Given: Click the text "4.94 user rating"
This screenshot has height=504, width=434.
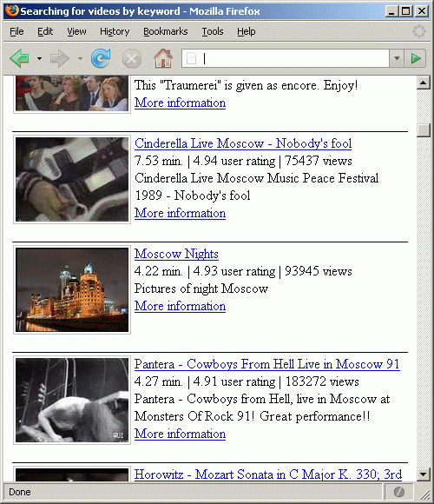Looking at the screenshot, I should coord(234,161).
